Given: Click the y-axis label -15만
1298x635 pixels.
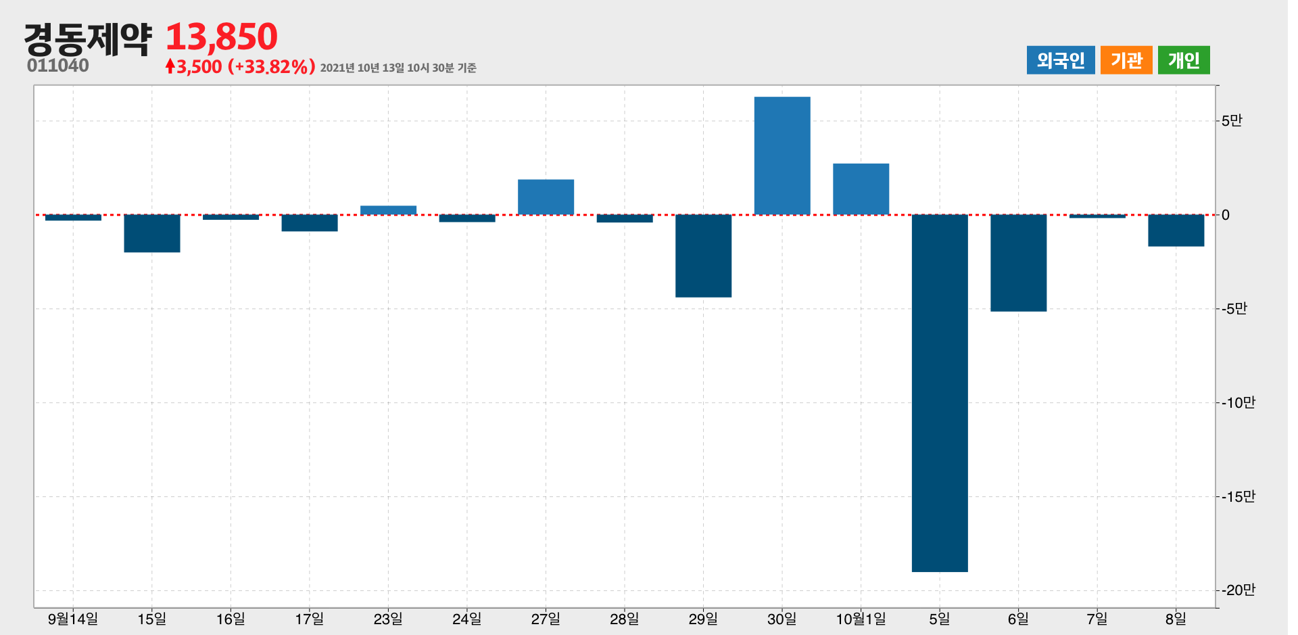Looking at the screenshot, I should coord(1238,496).
